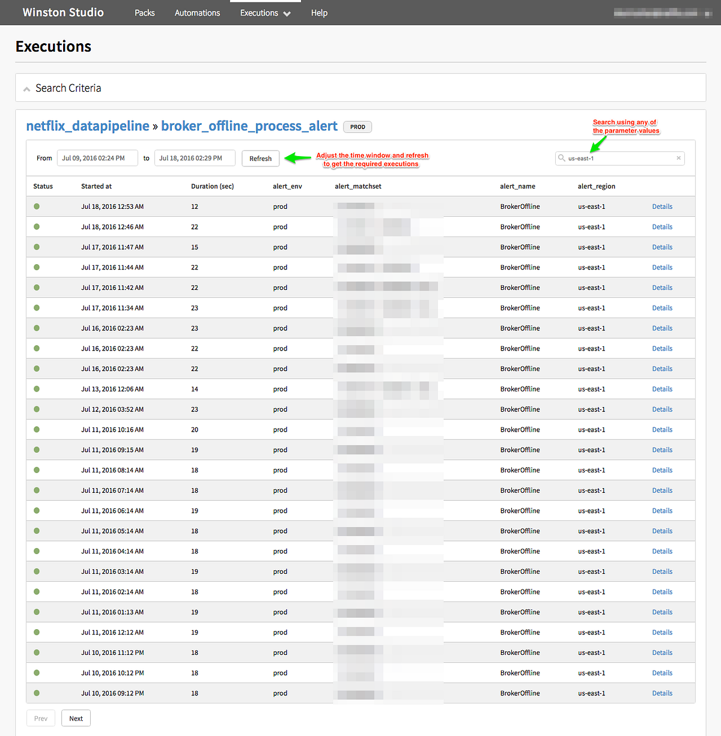Image resolution: width=721 pixels, height=736 pixels.
Task: Click duration 14 in Jul 13 row
Action: [x=195, y=389]
